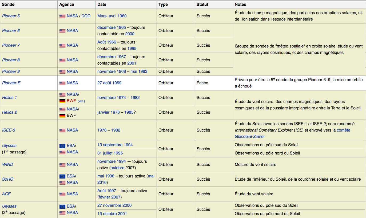Screen dimensions: 366x218
Task: Open the 2000 year link in Pioneer 6 row
Action: (130, 34)
